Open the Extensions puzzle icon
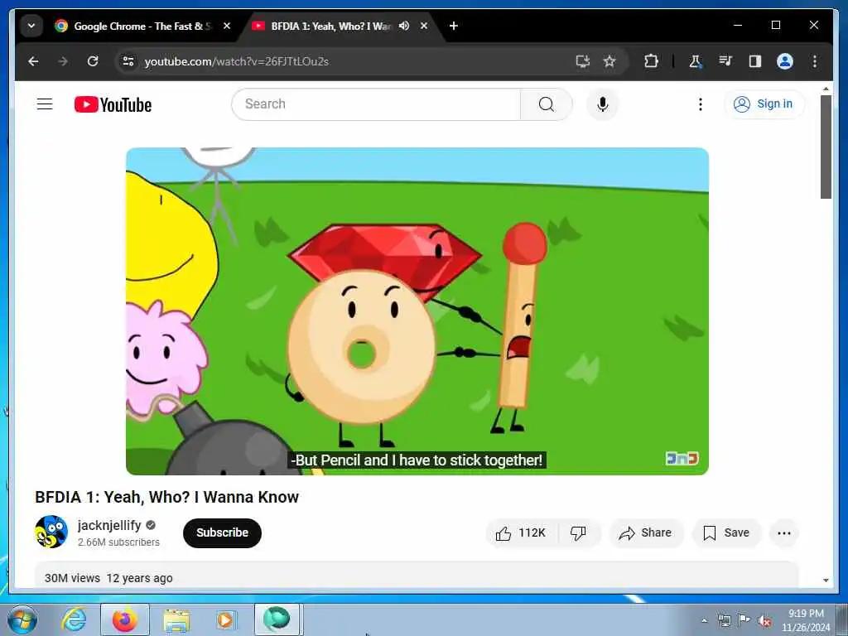This screenshot has height=636, width=848. click(x=651, y=61)
